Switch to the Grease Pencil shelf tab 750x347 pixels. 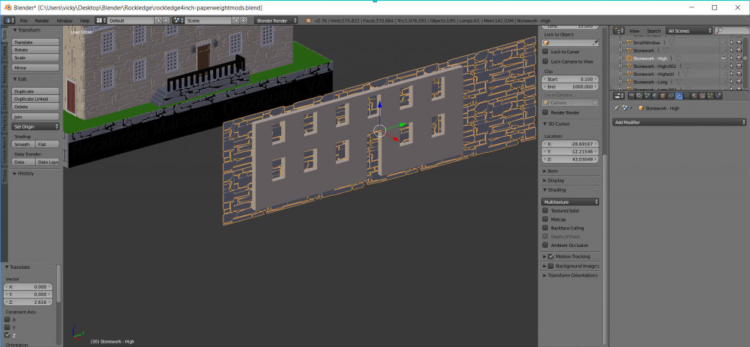5,152
